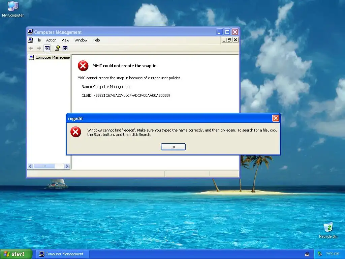Maximize the Computer Management window
This screenshot has width=345, height=259.
tap(227, 32)
